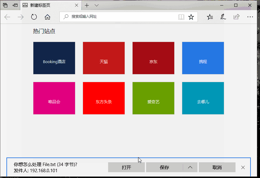
Task: Add notes with pen icon
Action: 223,17
